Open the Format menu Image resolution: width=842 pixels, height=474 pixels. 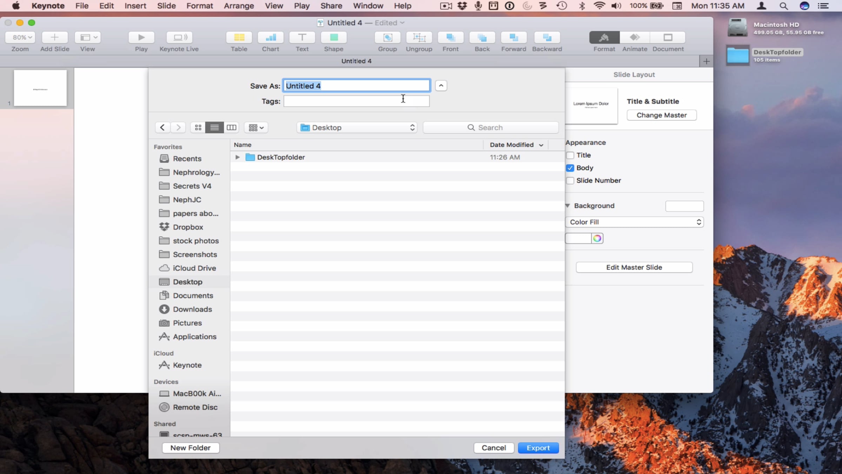(200, 6)
